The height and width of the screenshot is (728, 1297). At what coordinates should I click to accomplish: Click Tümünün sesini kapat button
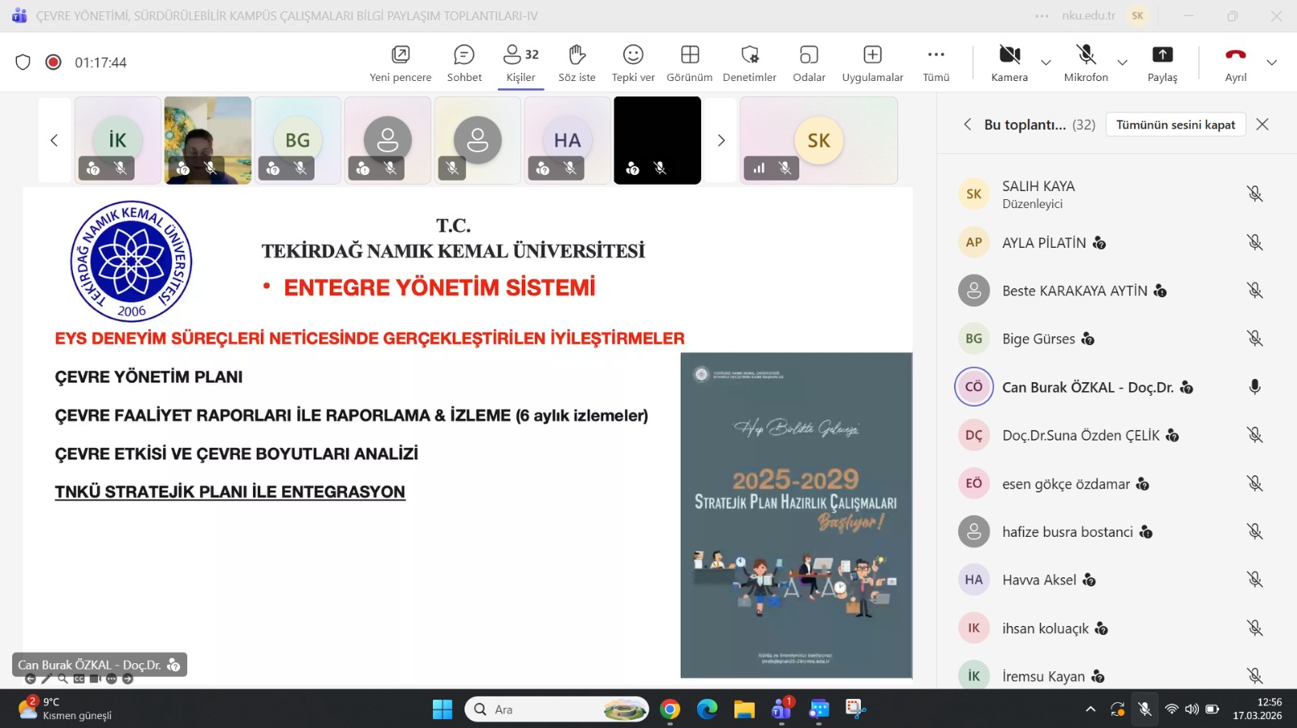pyautogui.click(x=1175, y=125)
